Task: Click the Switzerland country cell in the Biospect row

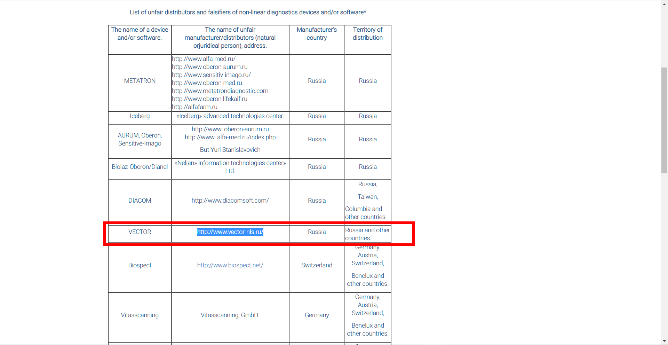Action: click(x=317, y=265)
